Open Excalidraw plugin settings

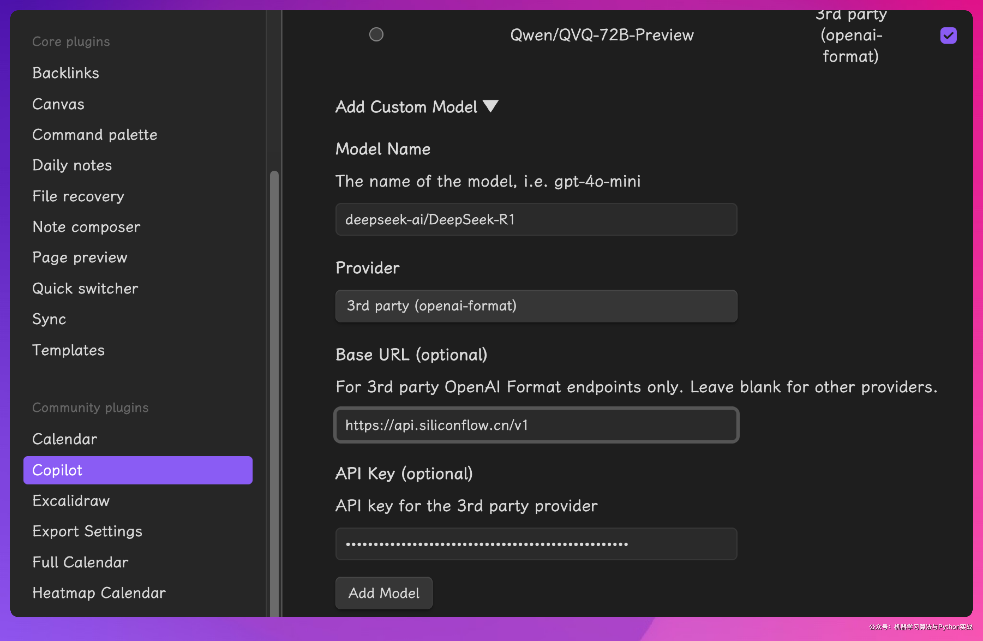[x=71, y=501]
